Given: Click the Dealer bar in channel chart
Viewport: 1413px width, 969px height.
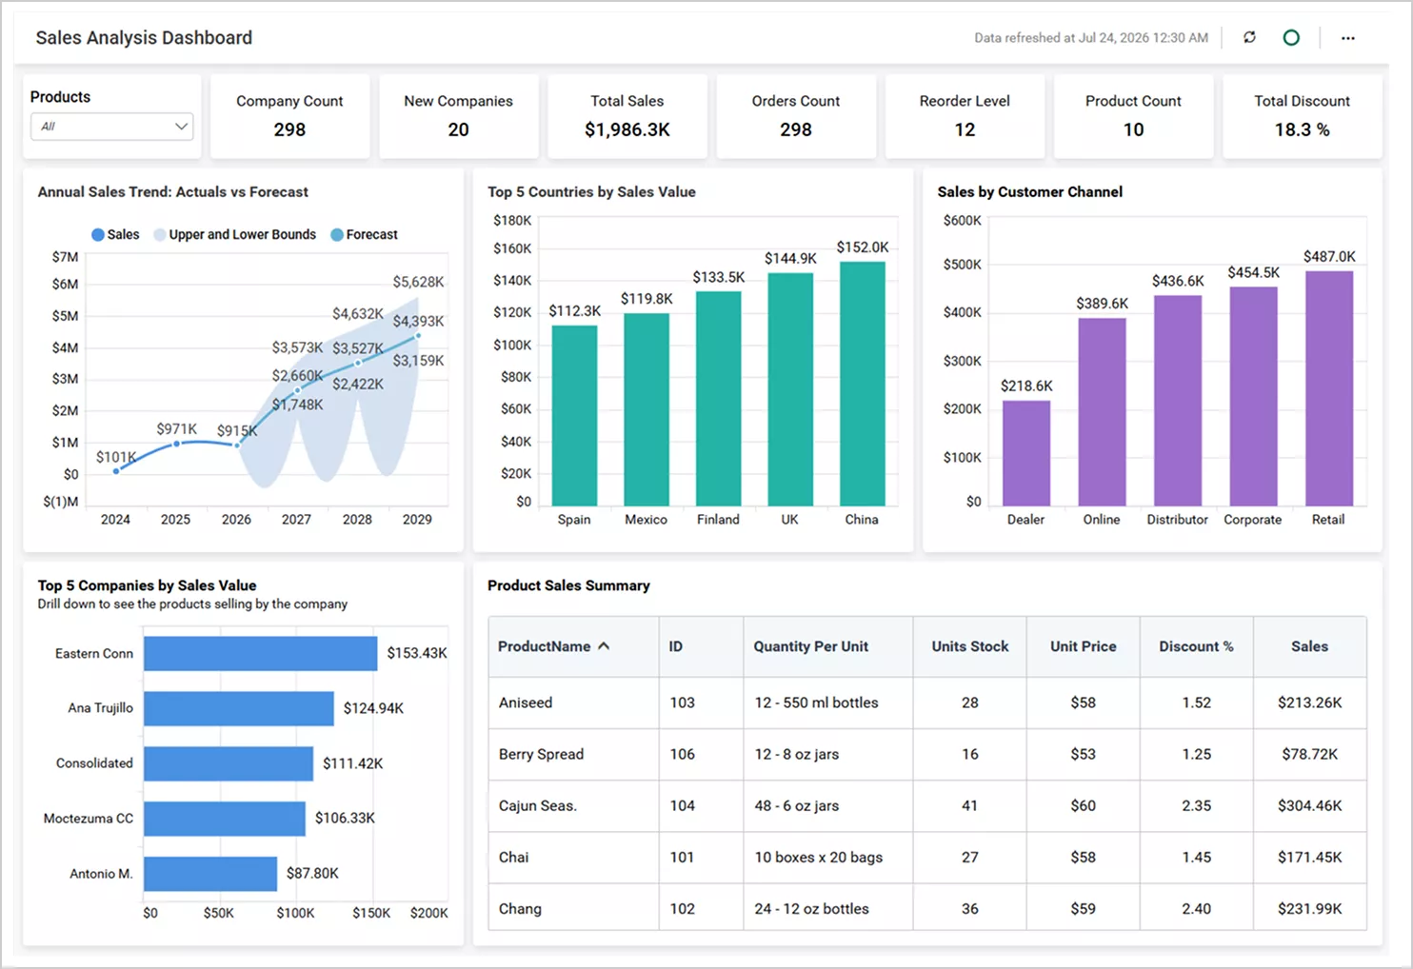Looking at the screenshot, I should tap(1026, 453).
